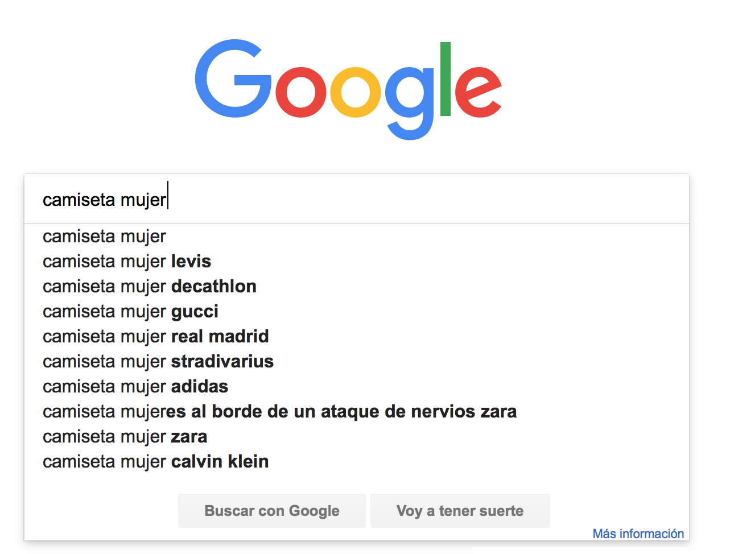The image size is (734, 554).
Task: Pick 'camiseta mujer calvin klein' suggestion
Action: 357,461
